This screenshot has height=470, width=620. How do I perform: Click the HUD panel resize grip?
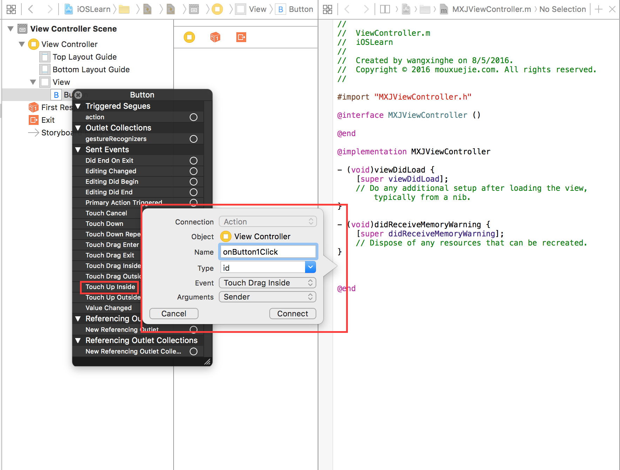[x=208, y=362]
